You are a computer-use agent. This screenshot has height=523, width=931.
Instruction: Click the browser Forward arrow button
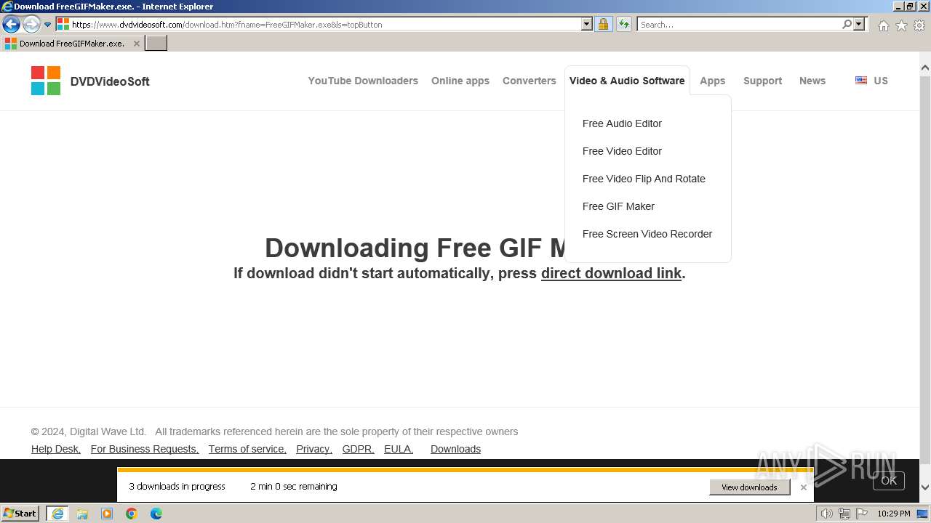[x=31, y=25]
